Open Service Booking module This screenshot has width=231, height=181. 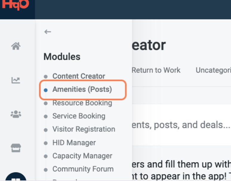[x=79, y=116]
